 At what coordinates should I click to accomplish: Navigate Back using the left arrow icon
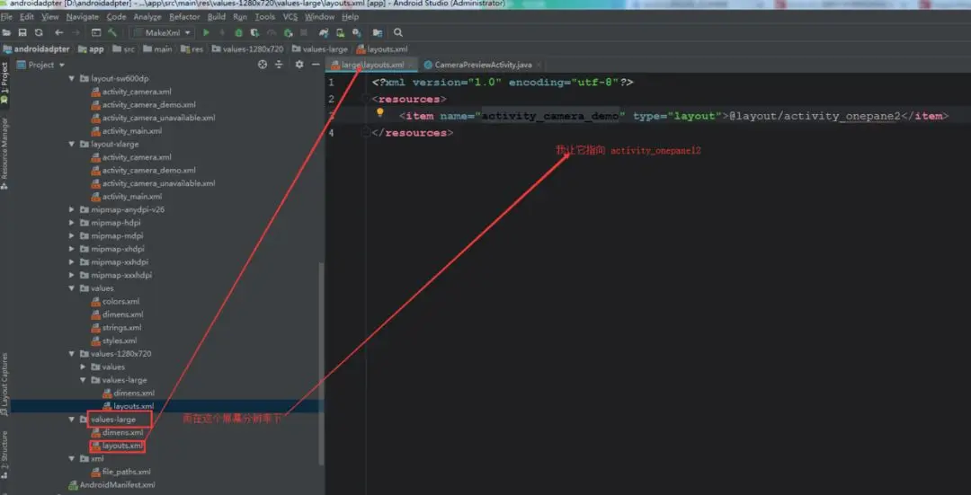[58, 33]
